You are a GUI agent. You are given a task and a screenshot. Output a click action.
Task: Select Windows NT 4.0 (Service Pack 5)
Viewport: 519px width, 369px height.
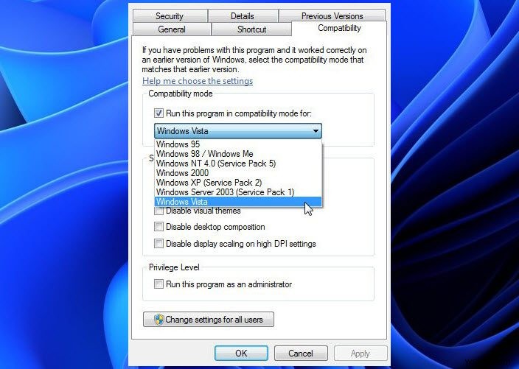pyautogui.click(x=238, y=164)
